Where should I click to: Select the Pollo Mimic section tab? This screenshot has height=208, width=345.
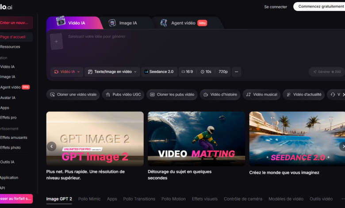tap(89, 199)
